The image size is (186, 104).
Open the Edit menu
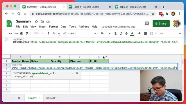(25, 27)
